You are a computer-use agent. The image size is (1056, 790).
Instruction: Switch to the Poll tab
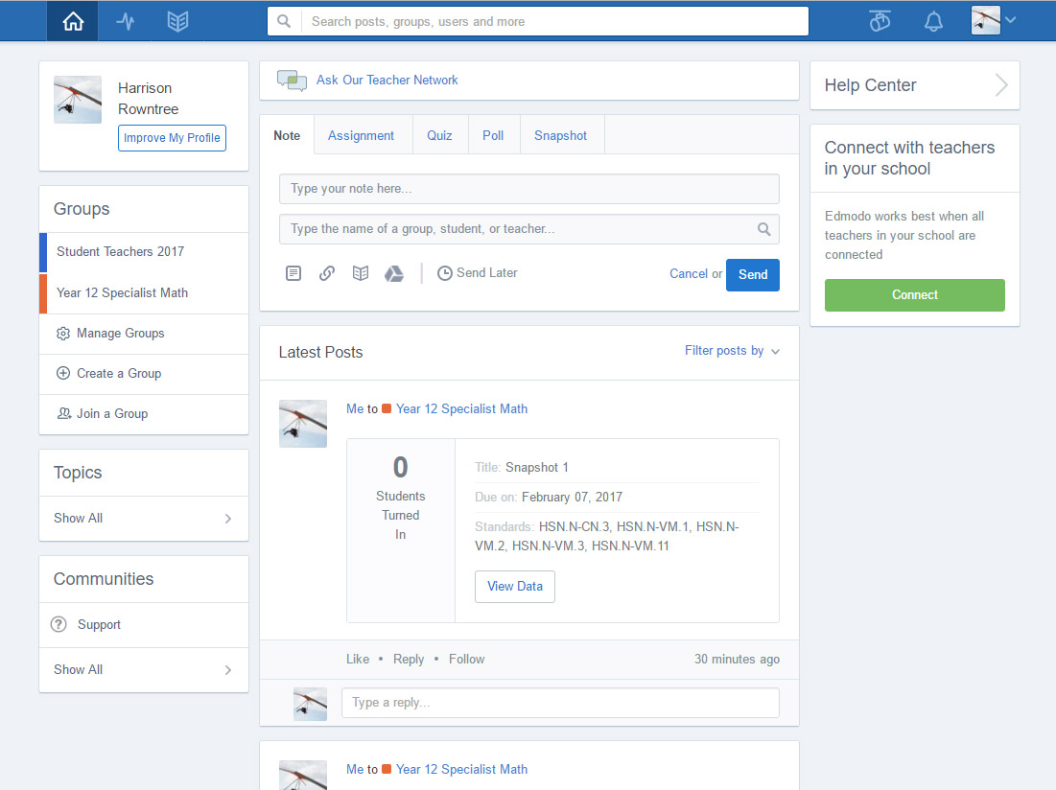493,135
